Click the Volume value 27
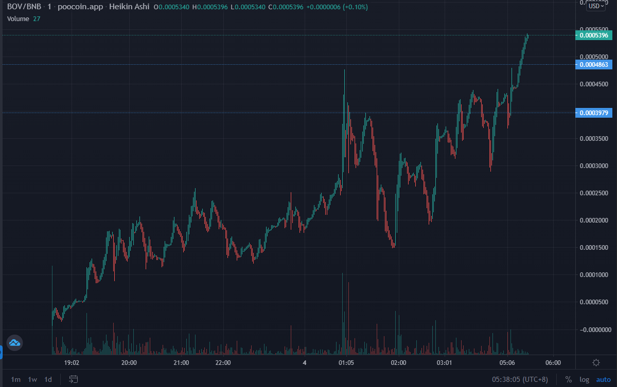 tap(37, 19)
